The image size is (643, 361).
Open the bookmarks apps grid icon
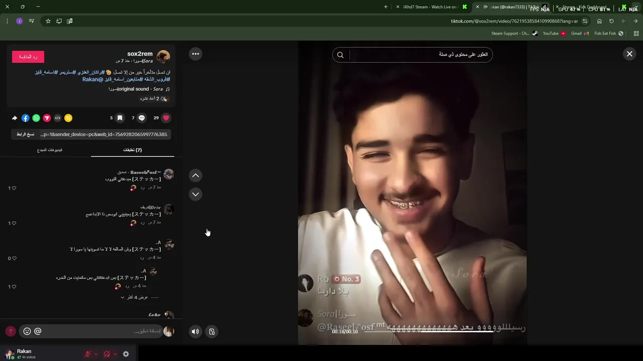636,34
